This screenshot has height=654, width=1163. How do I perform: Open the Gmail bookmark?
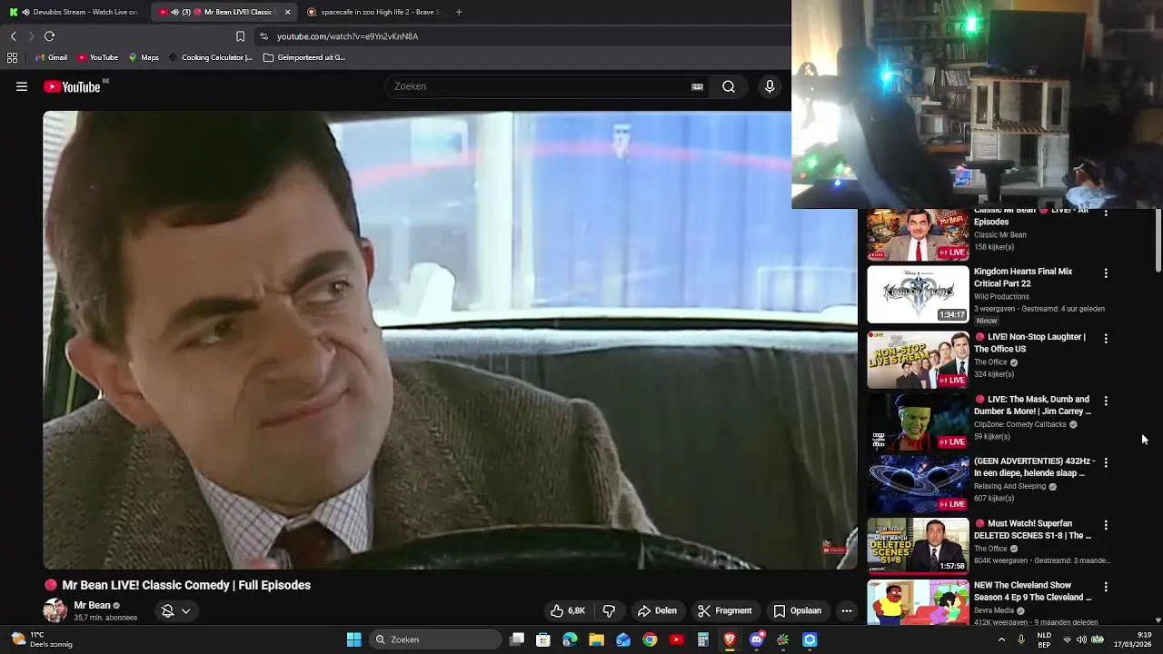[51, 57]
